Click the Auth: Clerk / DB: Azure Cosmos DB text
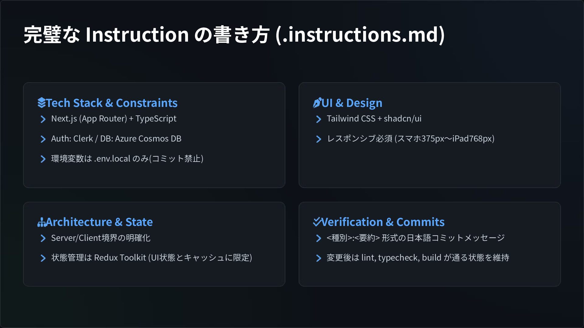 [116, 139]
